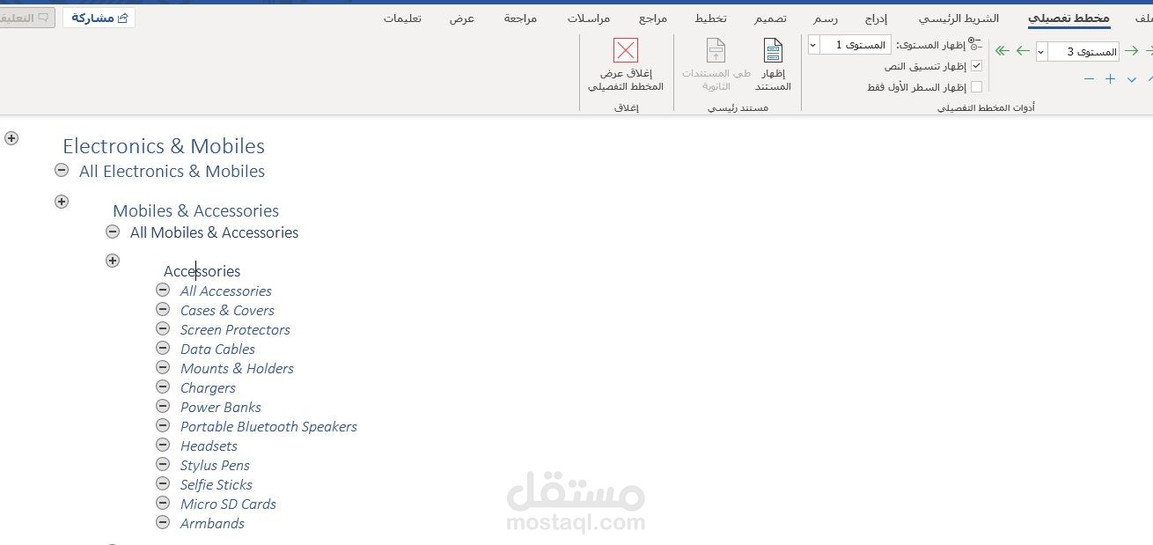This screenshot has height=545, width=1153.
Task: Click the Power Banks text
Action: click(x=220, y=407)
